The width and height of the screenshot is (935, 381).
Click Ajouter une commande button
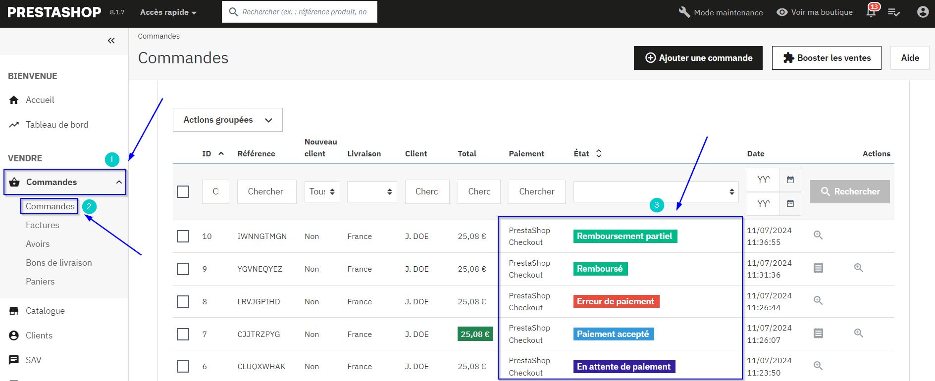click(698, 58)
